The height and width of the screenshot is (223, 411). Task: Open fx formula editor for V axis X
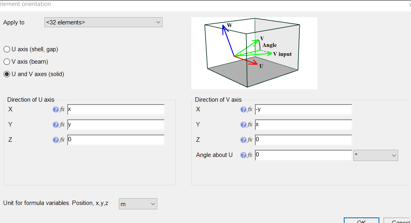pyautogui.click(x=250, y=110)
